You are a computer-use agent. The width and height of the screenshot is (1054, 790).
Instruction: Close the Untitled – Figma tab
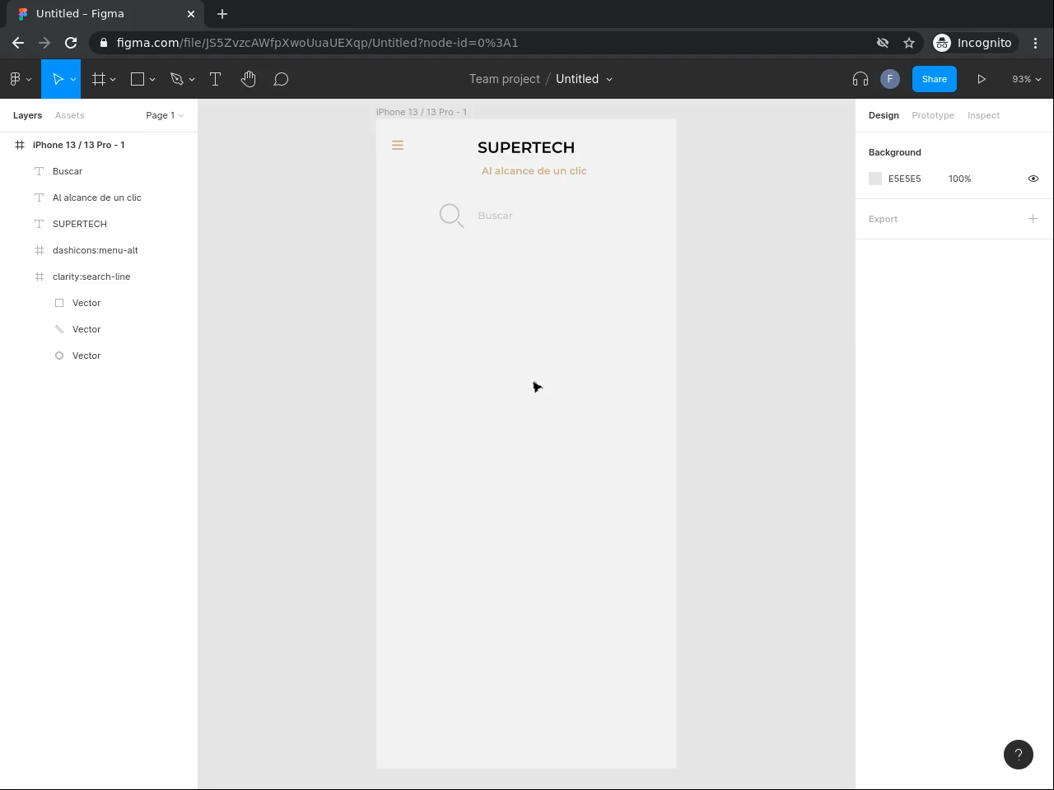(191, 14)
